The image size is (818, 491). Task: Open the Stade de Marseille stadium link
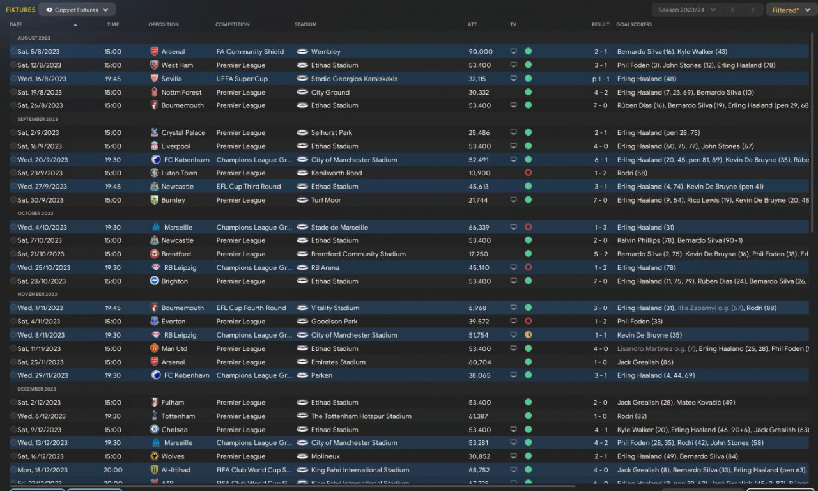point(340,227)
